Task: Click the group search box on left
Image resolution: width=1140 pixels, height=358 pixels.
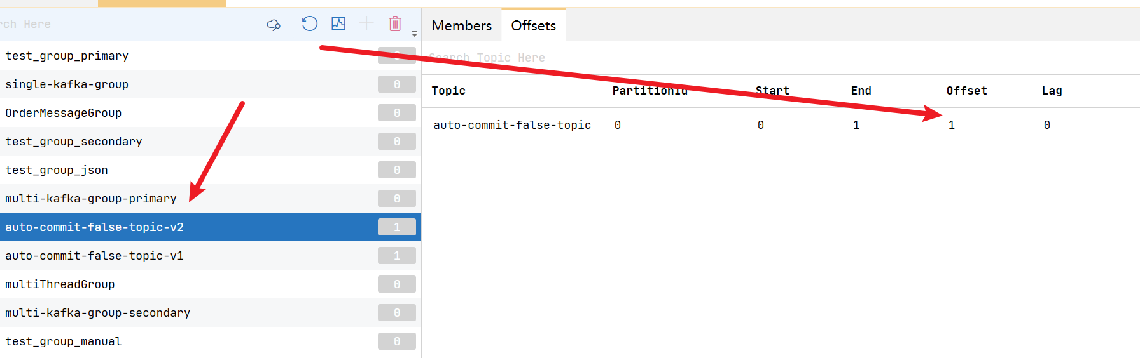Action: point(127,24)
